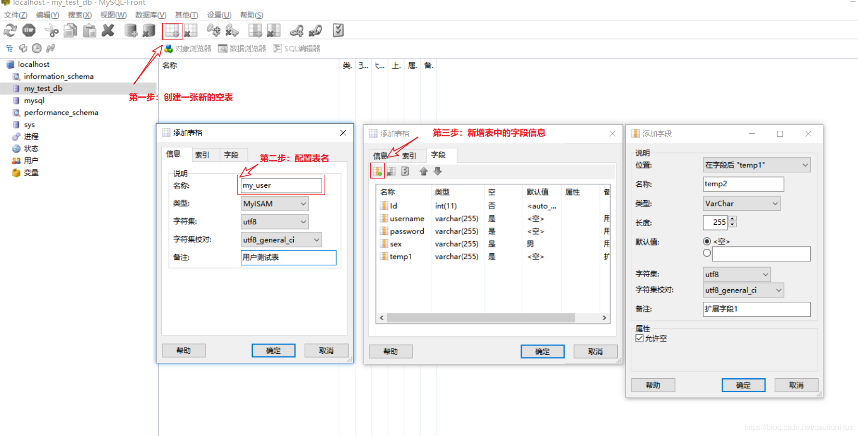Click the checklist Properties icon in main toolbar
Viewport: 858px width, 436px height.
(x=338, y=31)
